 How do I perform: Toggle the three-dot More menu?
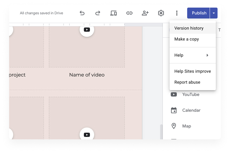pos(177,13)
